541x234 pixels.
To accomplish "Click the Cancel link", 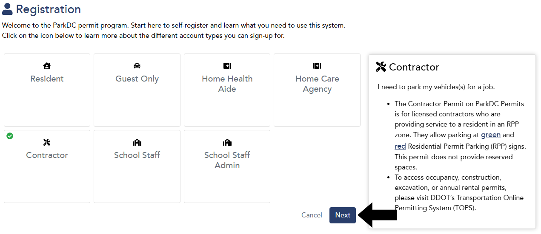I will tap(312, 215).
